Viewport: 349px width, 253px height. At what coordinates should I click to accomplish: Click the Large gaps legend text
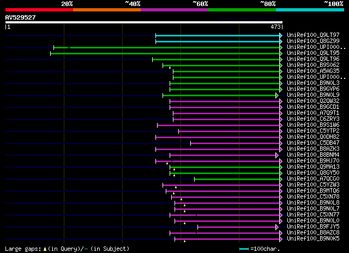click(x=23, y=249)
